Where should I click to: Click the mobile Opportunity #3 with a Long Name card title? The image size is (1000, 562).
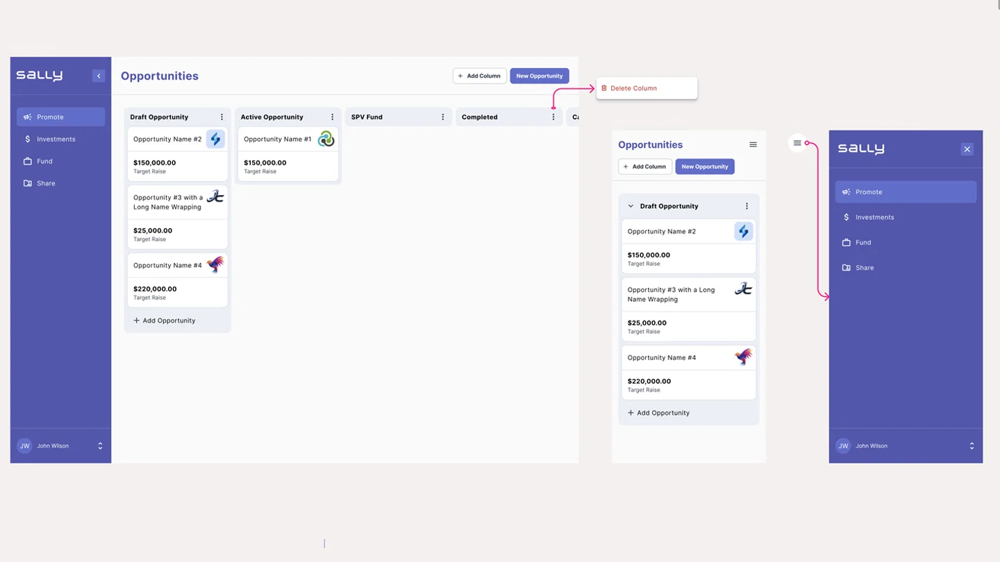[x=671, y=295]
